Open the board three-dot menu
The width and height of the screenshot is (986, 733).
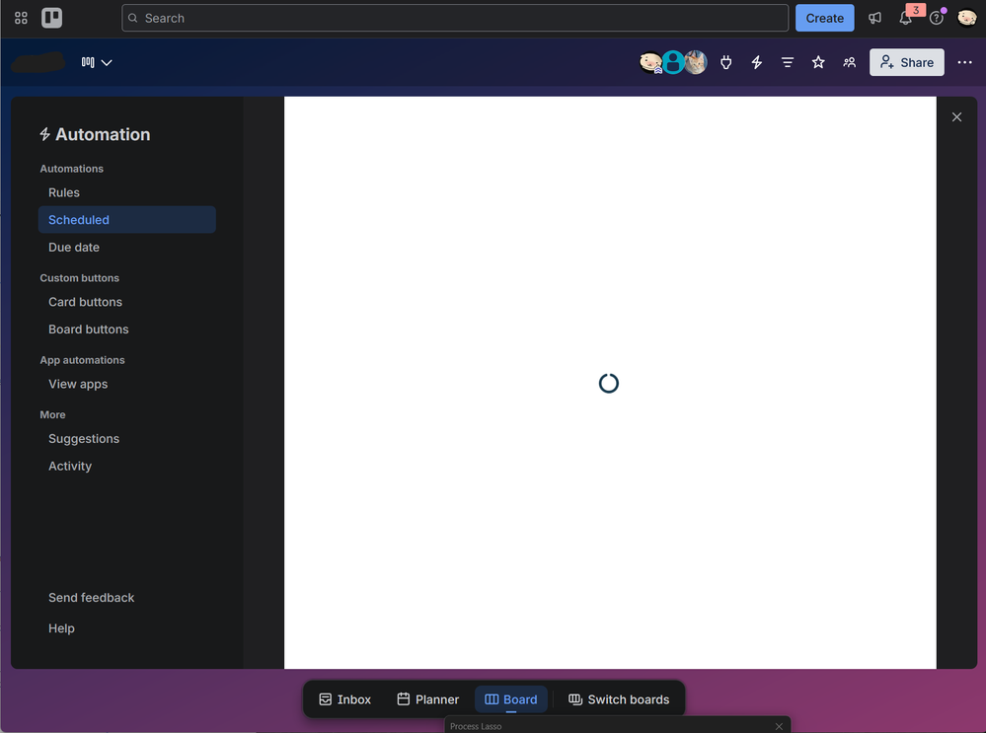click(964, 62)
